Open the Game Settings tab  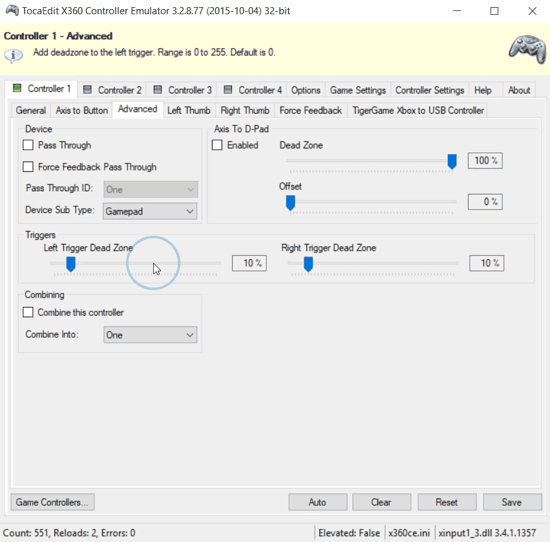coord(358,90)
